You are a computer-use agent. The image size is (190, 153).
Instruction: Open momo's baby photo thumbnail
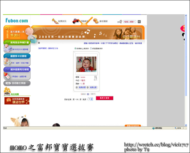[x=86, y=64]
